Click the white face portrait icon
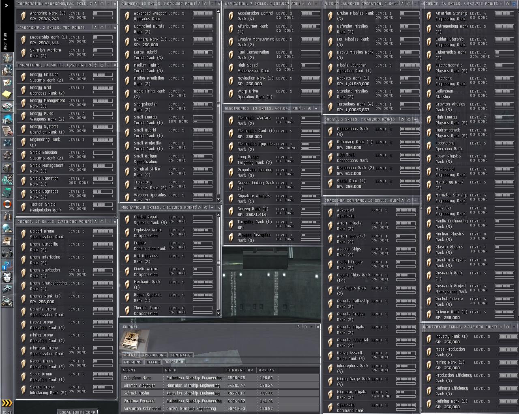519x414 pixels. [x=7, y=278]
